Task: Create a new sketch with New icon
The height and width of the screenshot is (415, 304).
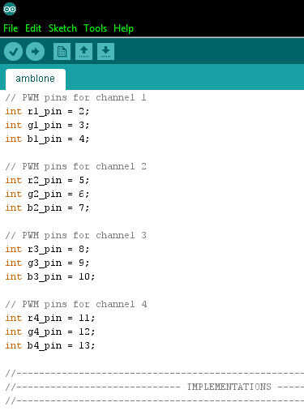Action: [x=62, y=51]
